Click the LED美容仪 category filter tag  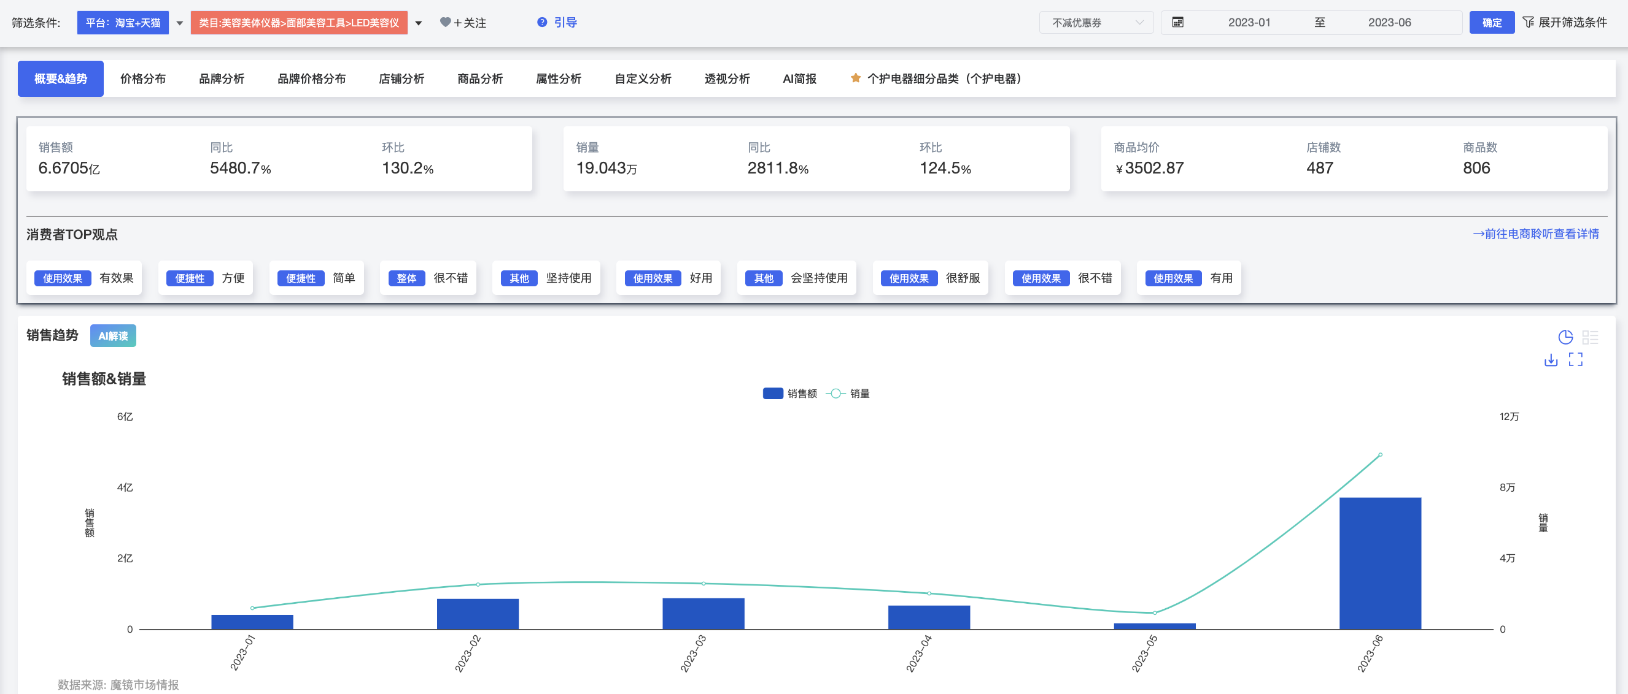[x=299, y=23]
